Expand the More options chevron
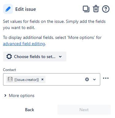 (5, 95)
